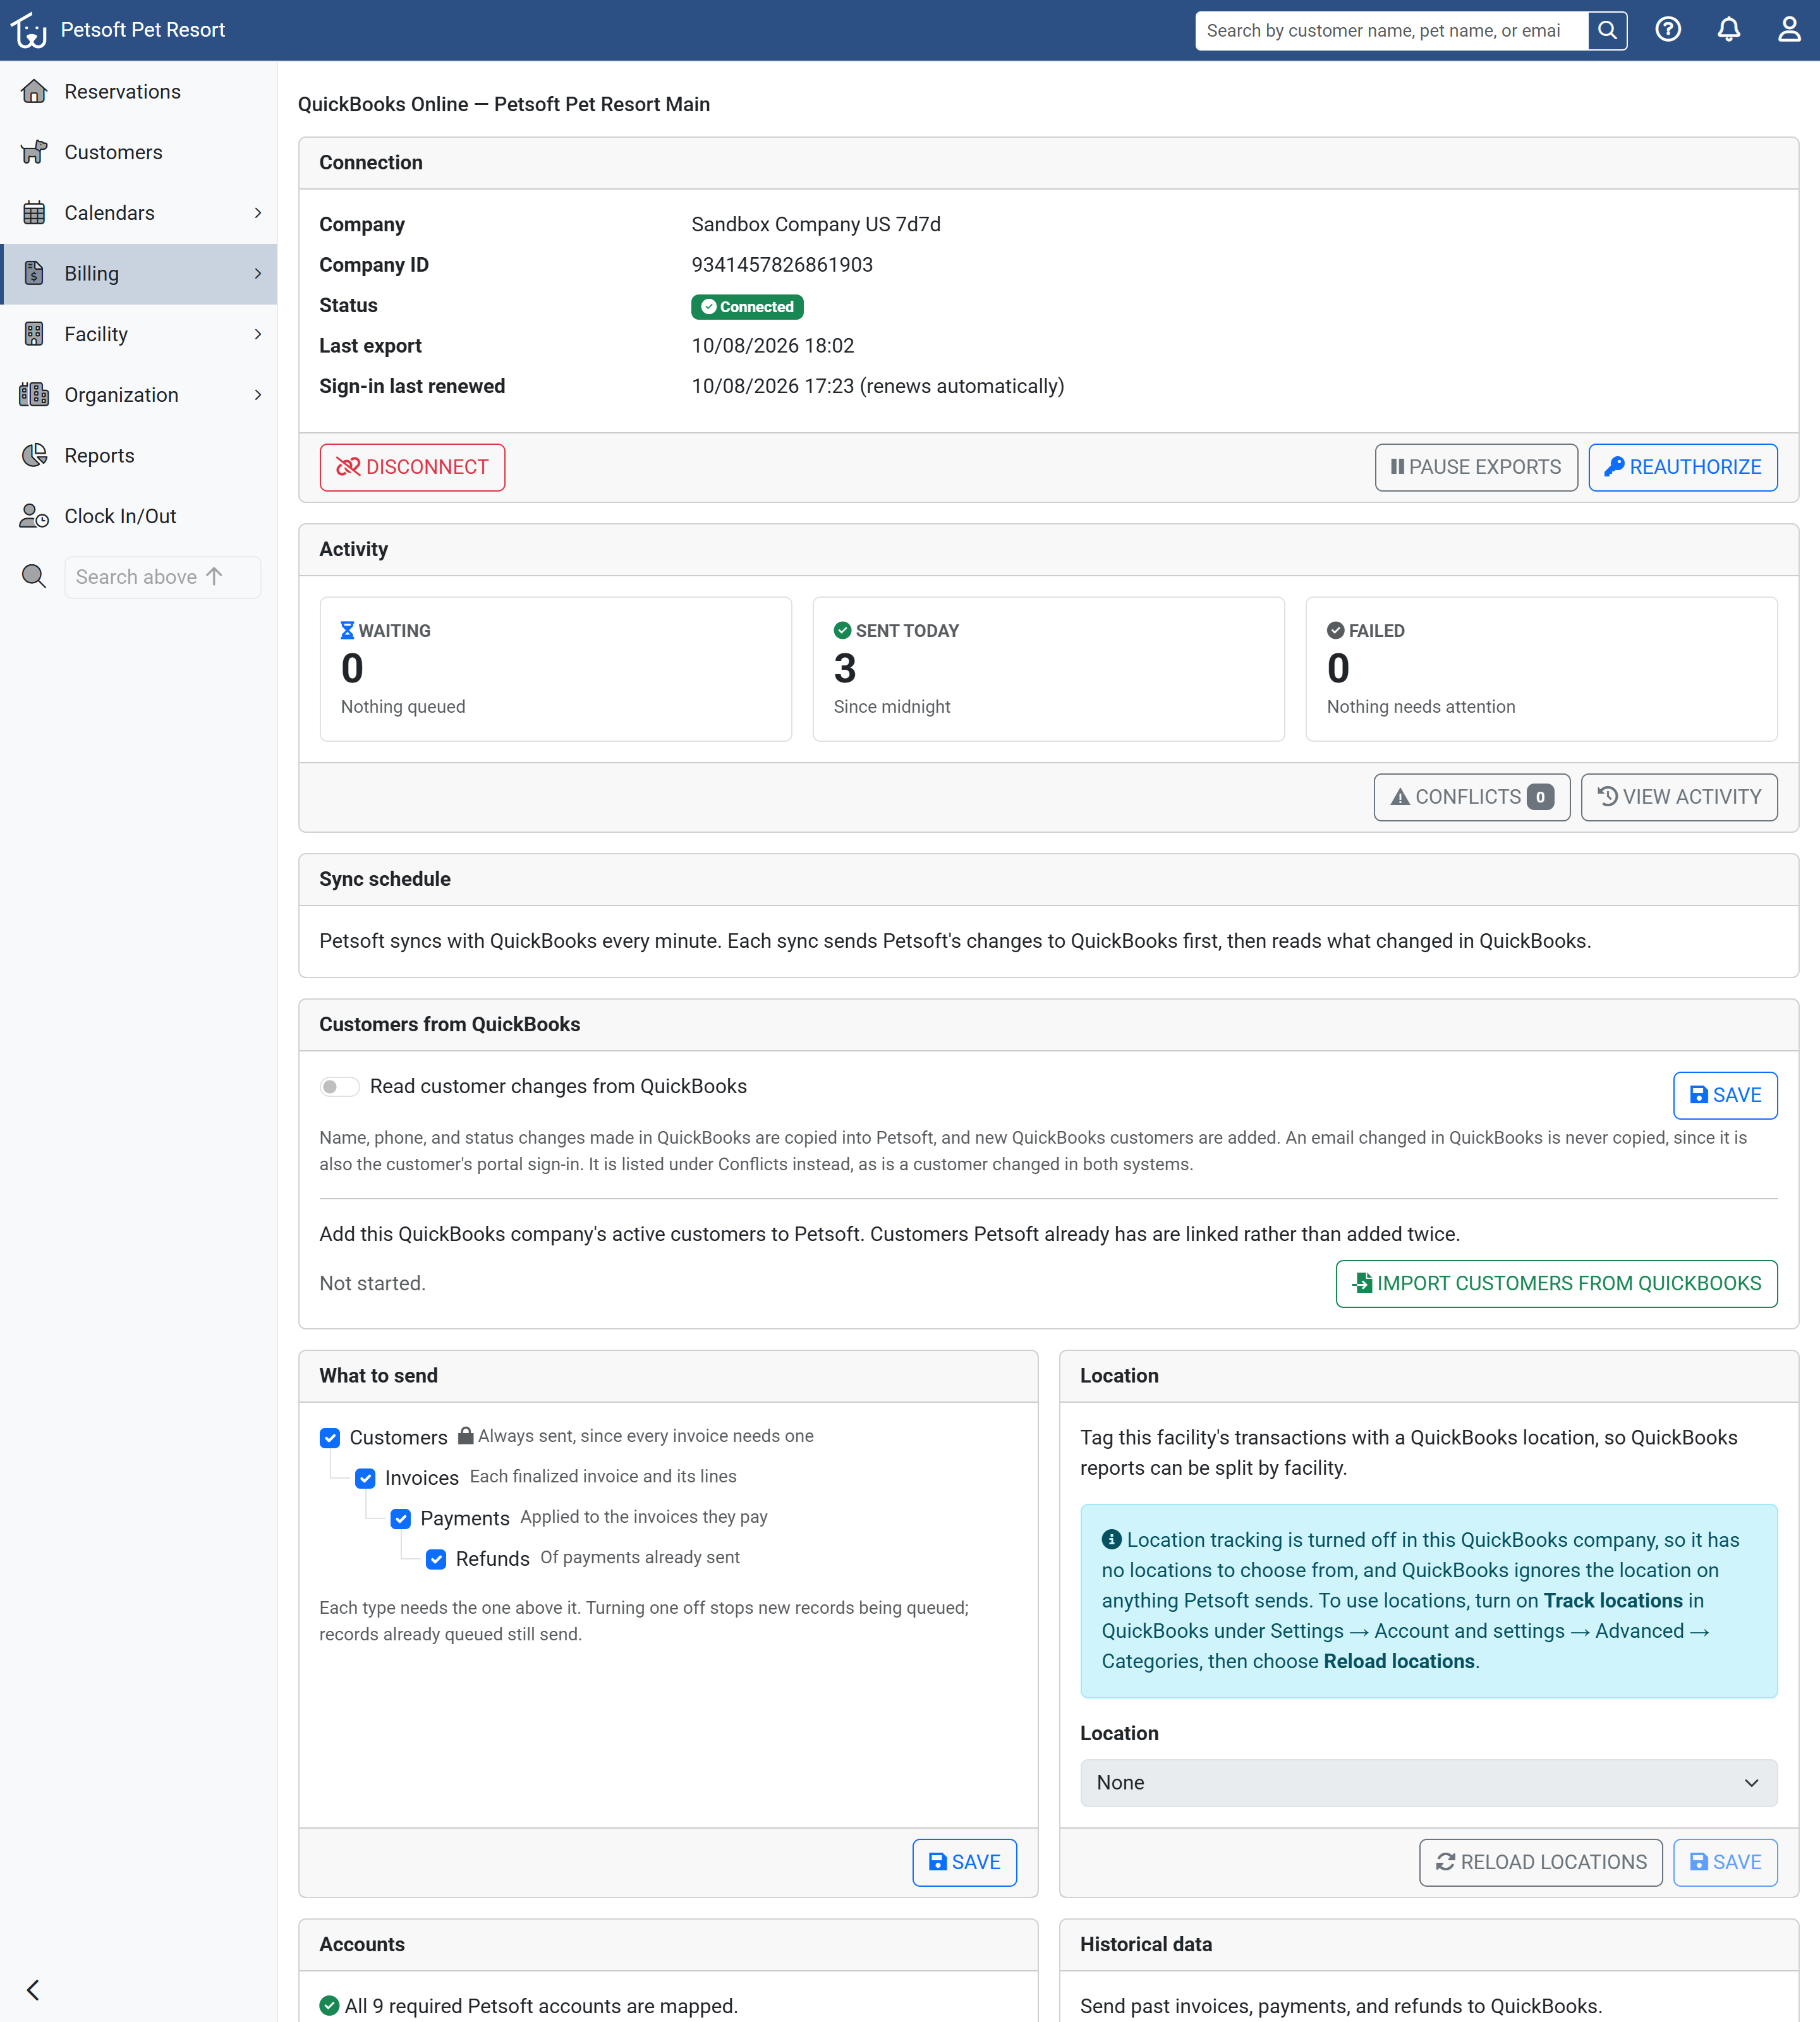Select Facility in the sidebar
This screenshot has height=2022, width=1820.
point(139,334)
